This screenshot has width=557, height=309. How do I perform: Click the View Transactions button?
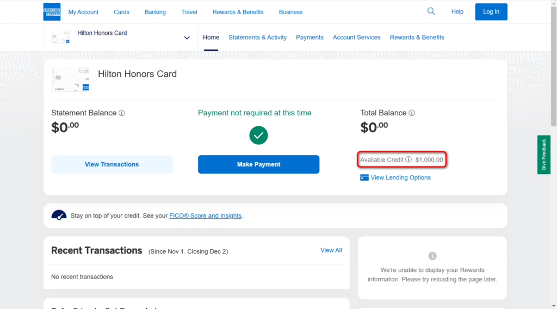[x=112, y=164]
